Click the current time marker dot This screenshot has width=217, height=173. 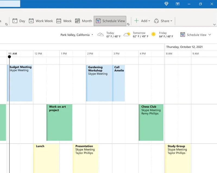pyautogui.click(x=10, y=57)
